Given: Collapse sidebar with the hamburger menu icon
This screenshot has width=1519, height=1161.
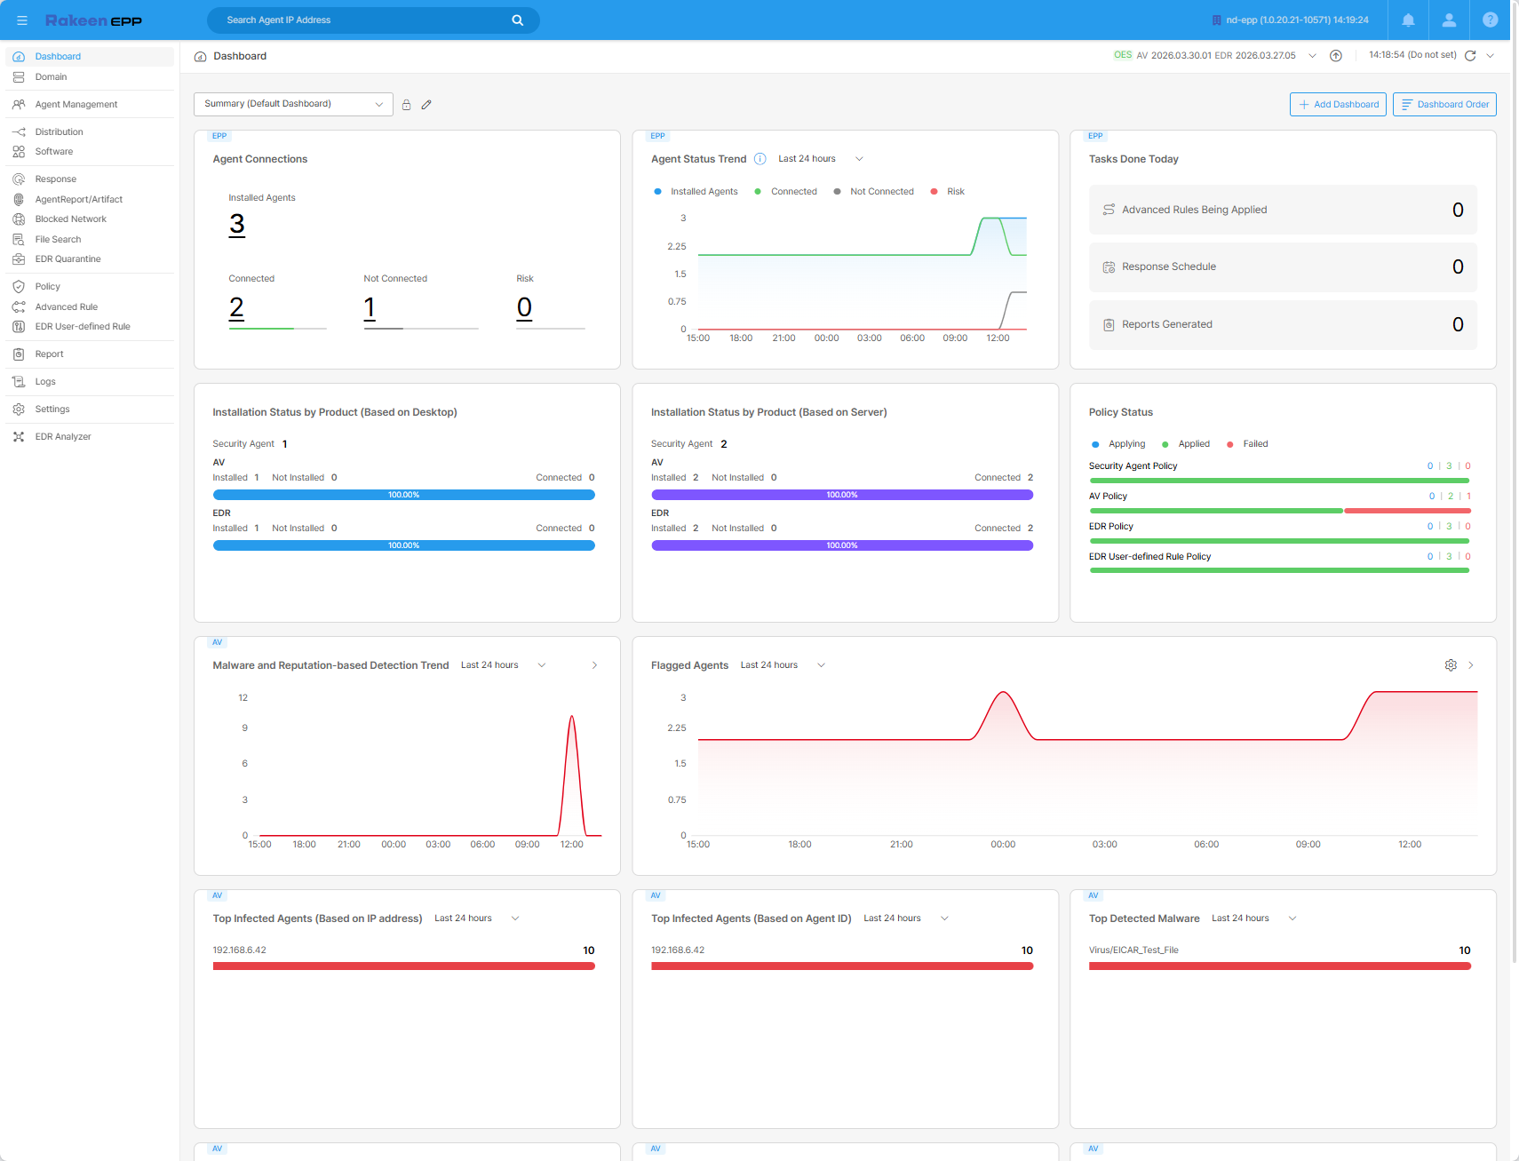Looking at the screenshot, I should pyautogui.click(x=22, y=20).
